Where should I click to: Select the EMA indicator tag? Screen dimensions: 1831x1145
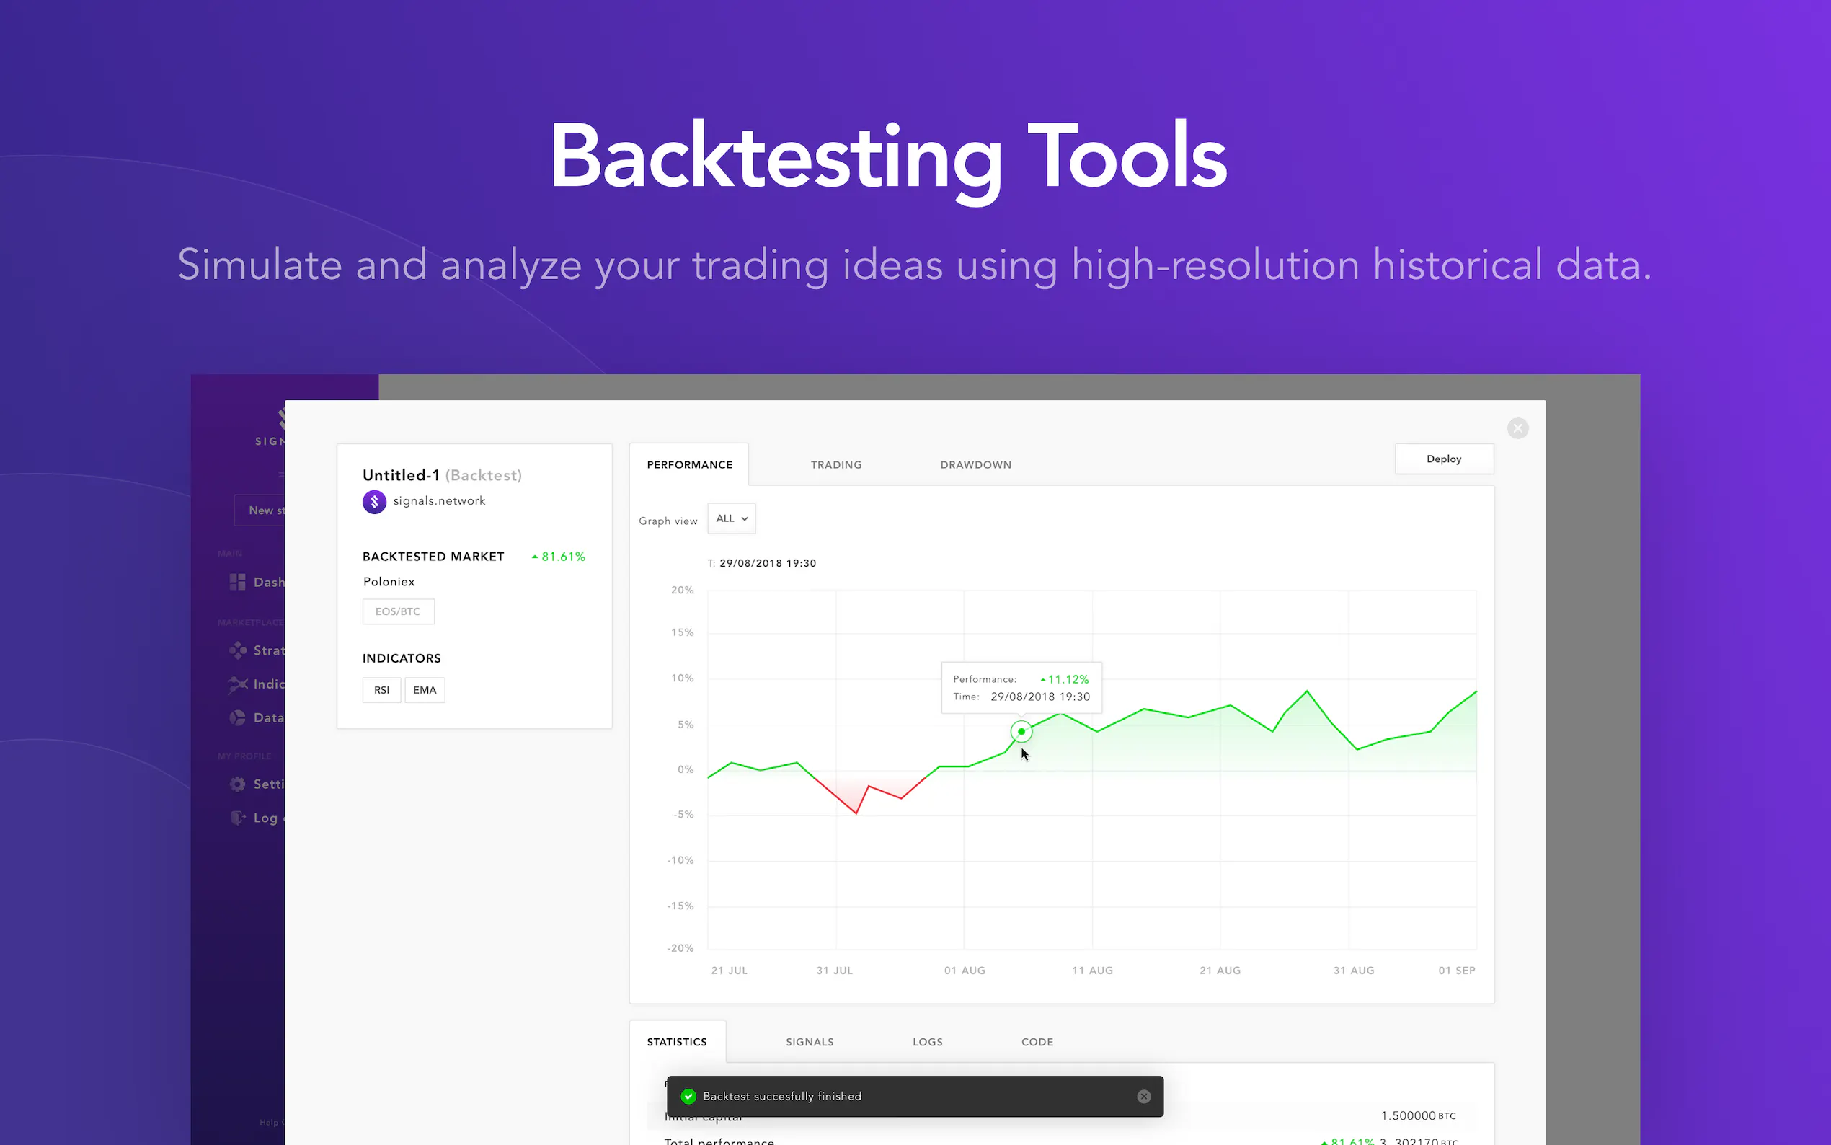(x=425, y=690)
